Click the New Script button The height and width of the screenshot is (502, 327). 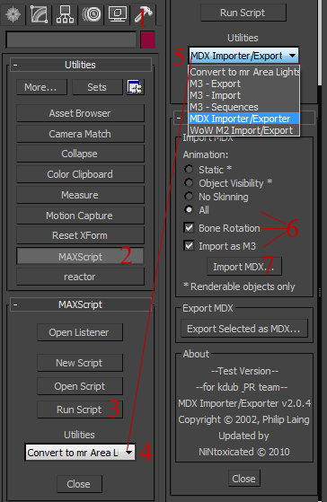[80, 363]
